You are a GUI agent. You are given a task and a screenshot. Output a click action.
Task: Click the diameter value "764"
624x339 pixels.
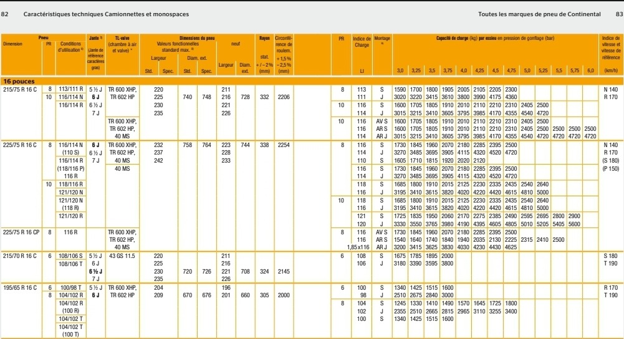(x=206, y=145)
